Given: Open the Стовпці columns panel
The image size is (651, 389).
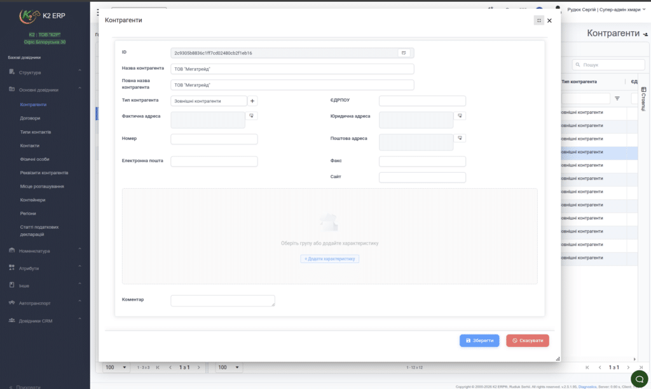Looking at the screenshot, I should (643, 99).
